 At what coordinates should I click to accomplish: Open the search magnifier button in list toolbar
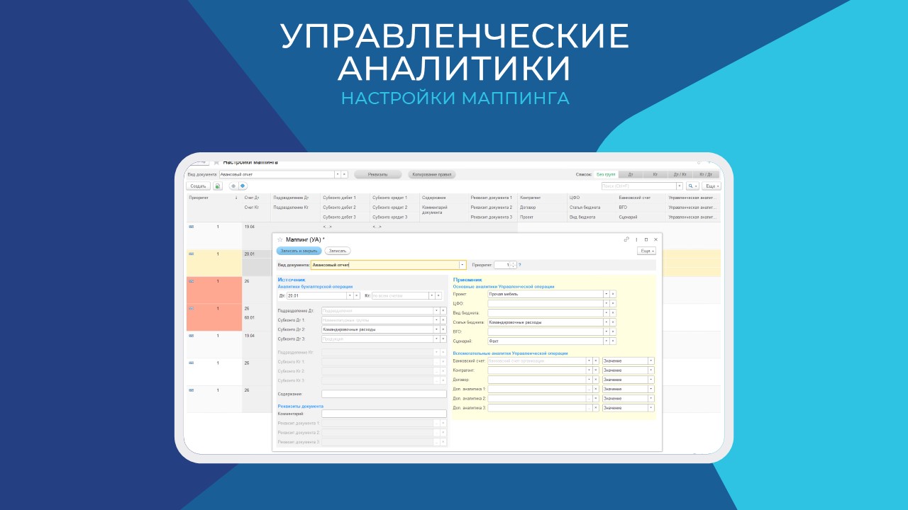(692, 186)
